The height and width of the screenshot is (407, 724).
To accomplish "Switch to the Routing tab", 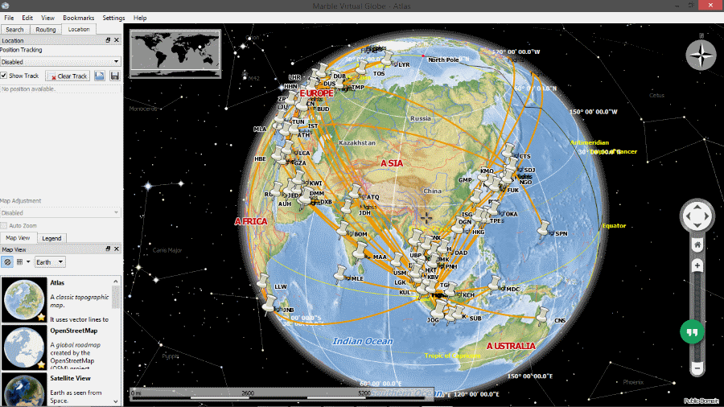I will 46,30.
